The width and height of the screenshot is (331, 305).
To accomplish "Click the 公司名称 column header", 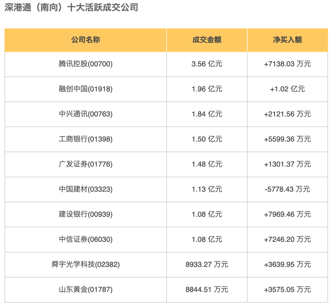I will click(85, 40).
